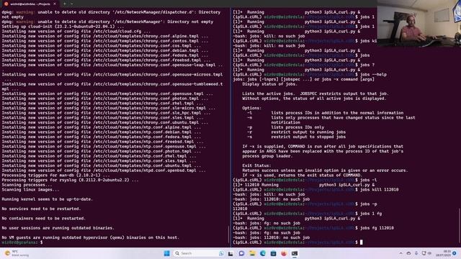The width and height of the screenshot is (461, 259).
Task: Open the Chat app from taskbar
Action: (241, 253)
